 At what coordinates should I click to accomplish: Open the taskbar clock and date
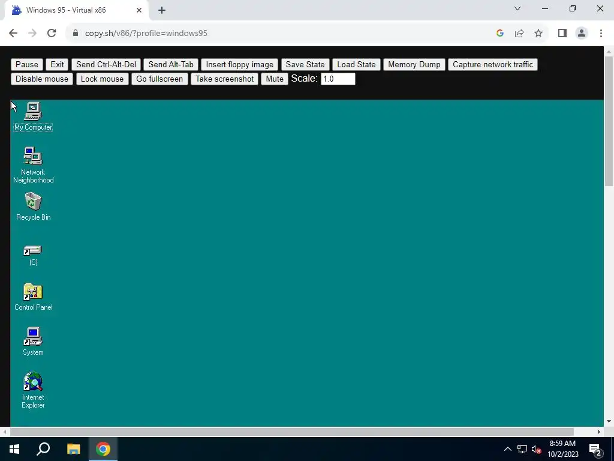[562, 449]
